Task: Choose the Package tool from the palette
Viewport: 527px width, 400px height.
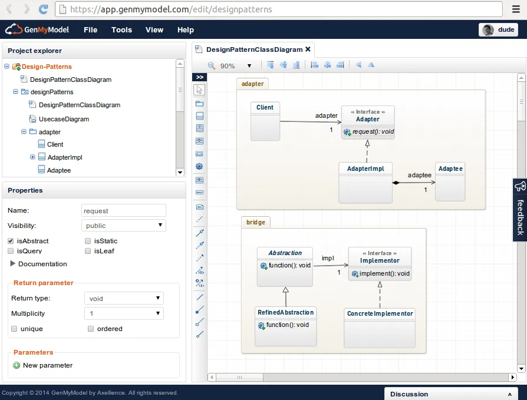Action: (199, 103)
